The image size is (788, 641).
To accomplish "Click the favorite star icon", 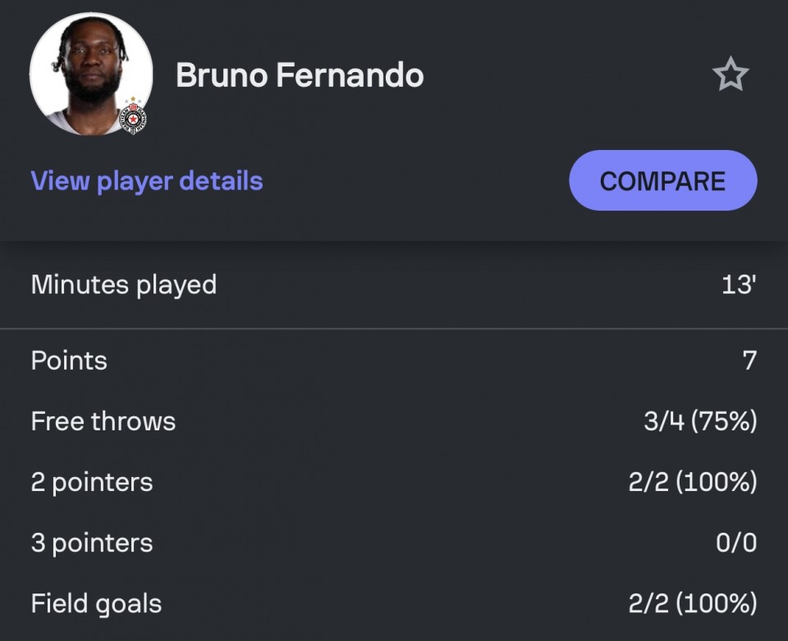I will 730,75.
